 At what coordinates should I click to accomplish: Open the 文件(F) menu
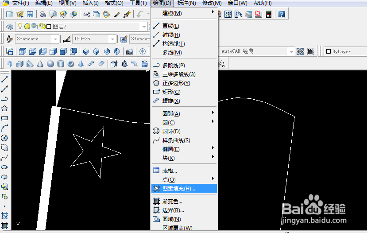click(x=21, y=3)
